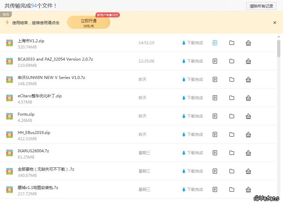283x205 pixels.
Task: Open folder containing Fonts.zip
Action: click(232, 116)
